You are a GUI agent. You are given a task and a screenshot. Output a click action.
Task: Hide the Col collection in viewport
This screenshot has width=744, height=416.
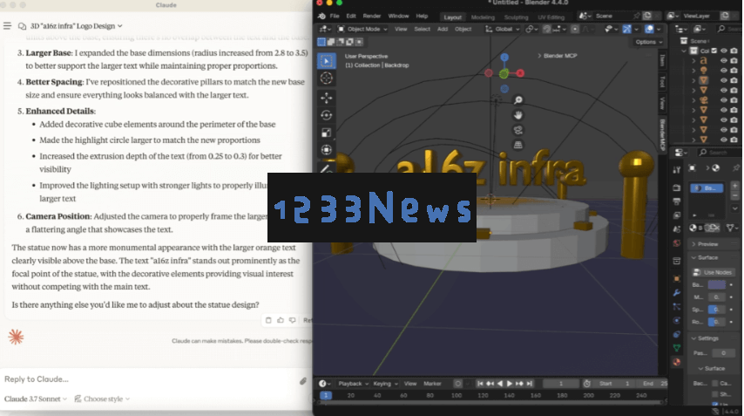(x=724, y=51)
